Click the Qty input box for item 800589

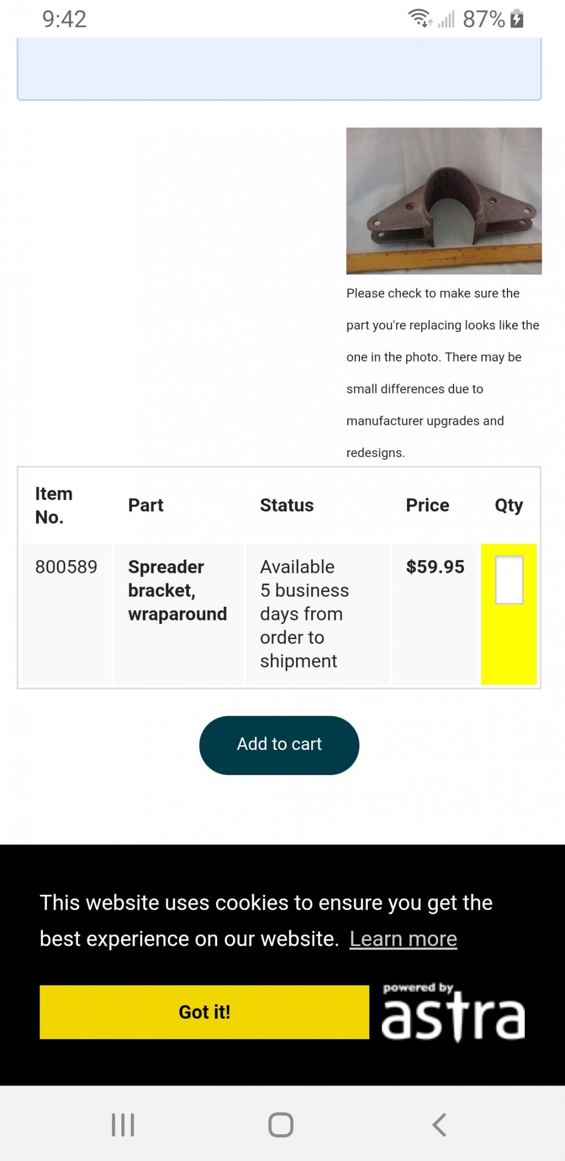(509, 580)
